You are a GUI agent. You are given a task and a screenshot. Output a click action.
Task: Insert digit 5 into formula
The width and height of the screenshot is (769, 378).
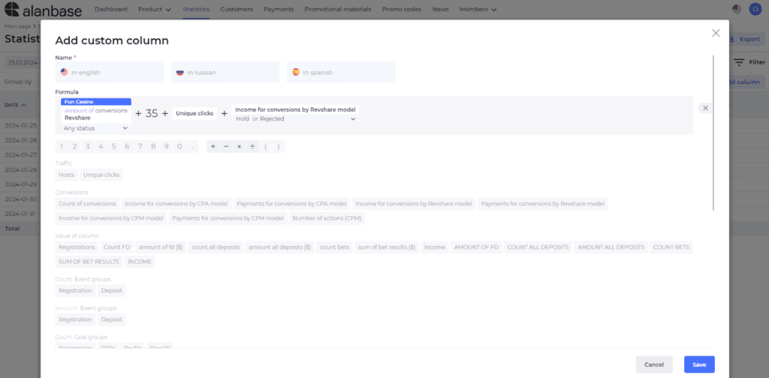click(x=114, y=146)
